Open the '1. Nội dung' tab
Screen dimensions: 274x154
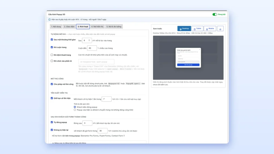(56, 26)
